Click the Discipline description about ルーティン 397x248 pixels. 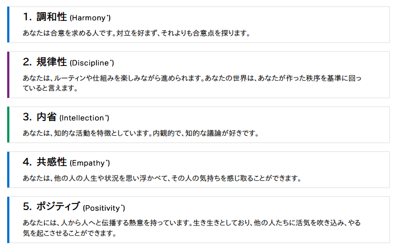[192, 83]
